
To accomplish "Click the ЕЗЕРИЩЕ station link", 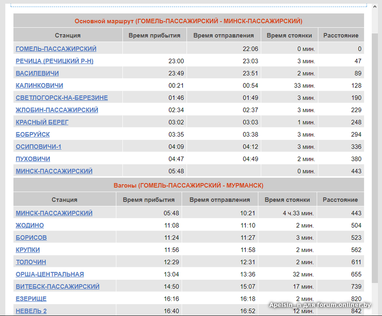I will pyautogui.click(x=31, y=299).
